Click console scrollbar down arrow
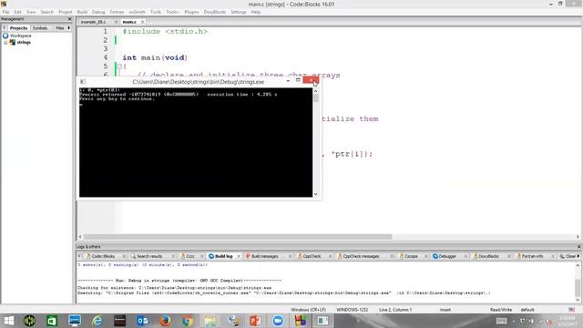 [316, 194]
